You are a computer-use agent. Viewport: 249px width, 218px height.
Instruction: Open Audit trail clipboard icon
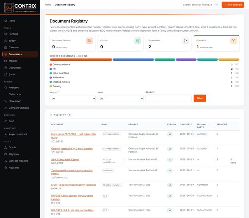5,168
